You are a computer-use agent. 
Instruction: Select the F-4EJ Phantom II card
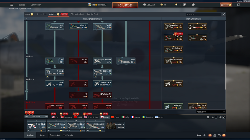[x=55, y=106]
